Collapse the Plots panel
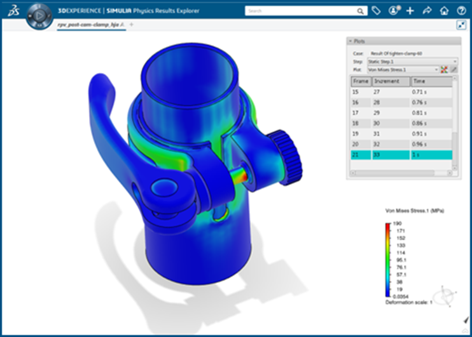472x337 pixels. 351,41
